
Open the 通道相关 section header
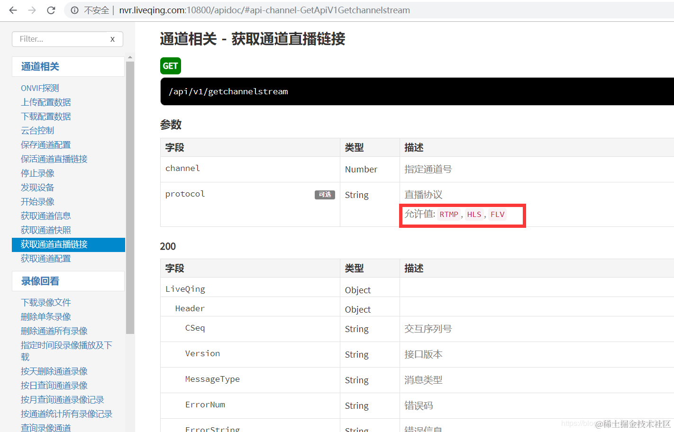click(68, 66)
